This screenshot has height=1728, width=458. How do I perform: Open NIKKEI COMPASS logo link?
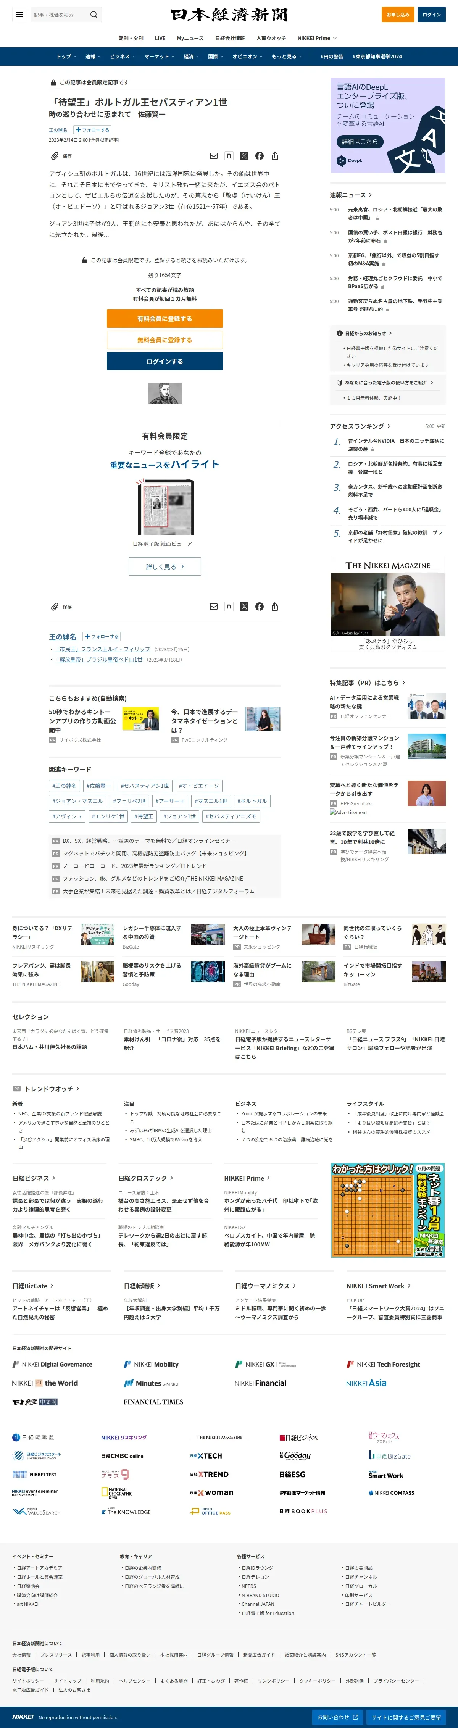pos(391,1493)
